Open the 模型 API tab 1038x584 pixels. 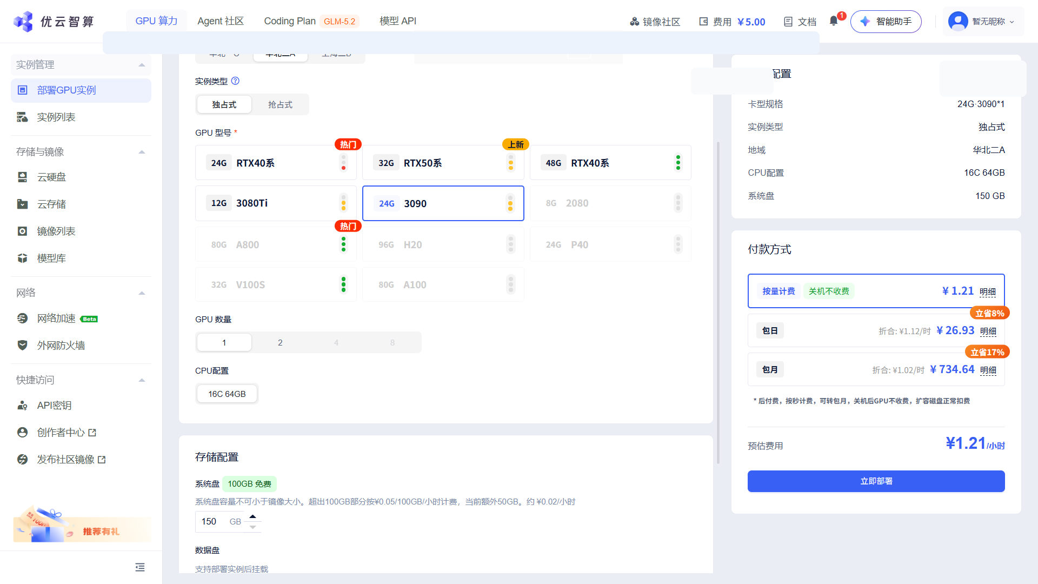pos(398,21)
